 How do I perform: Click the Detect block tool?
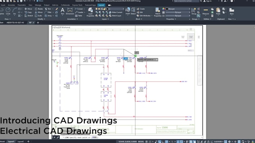click(133, 11)
